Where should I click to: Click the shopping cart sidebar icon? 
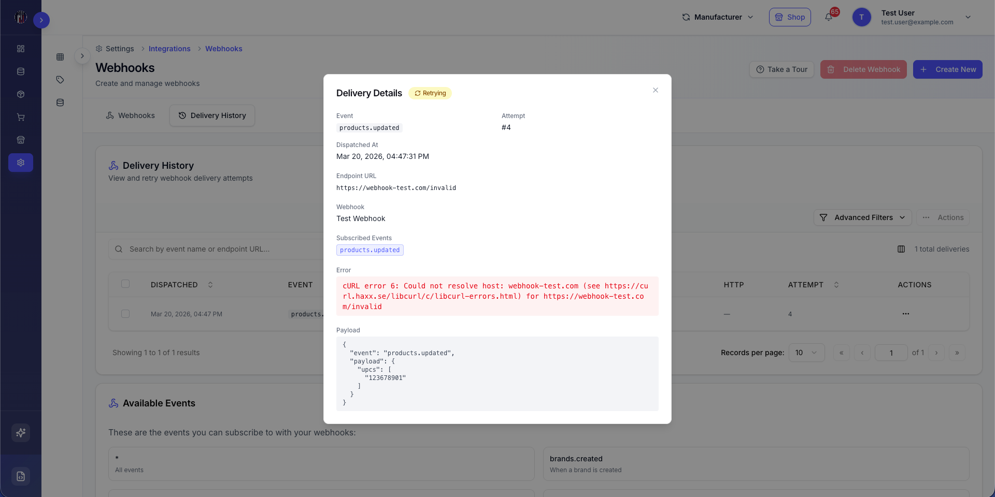[x=21, y=117]
